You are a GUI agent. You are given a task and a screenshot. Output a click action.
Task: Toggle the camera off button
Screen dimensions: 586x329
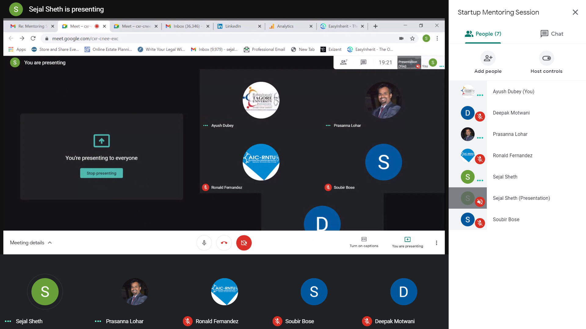coord(244,243)
